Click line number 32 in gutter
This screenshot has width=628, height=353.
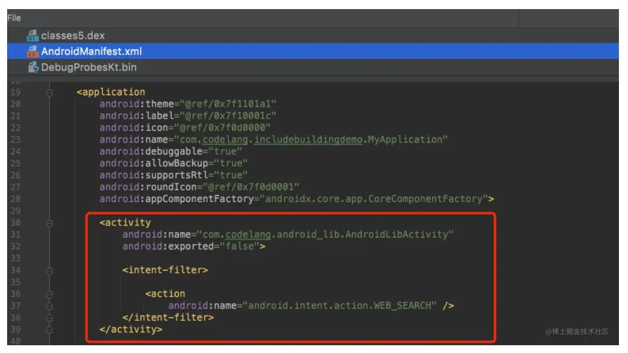[16, 247]
